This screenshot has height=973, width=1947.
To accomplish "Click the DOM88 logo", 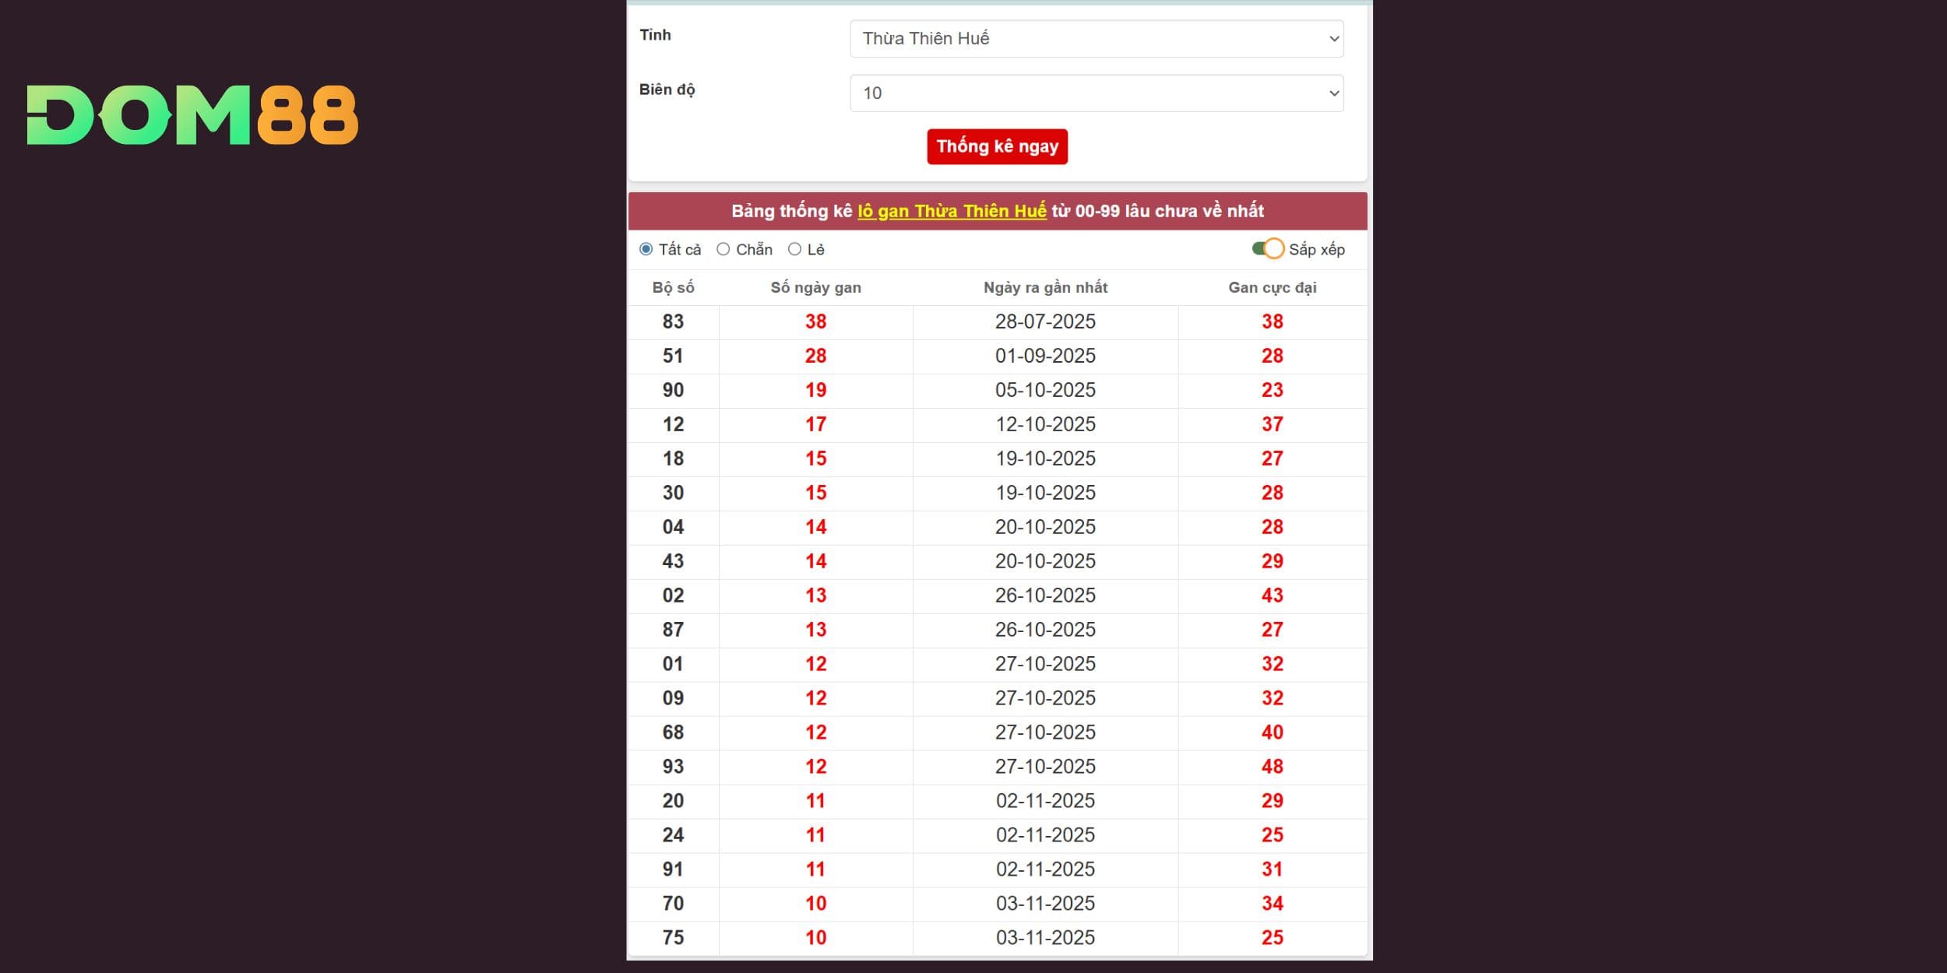I will point(192,115).
